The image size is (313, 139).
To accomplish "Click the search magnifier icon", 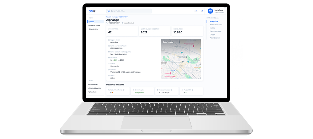I will [x=109, y=11].
